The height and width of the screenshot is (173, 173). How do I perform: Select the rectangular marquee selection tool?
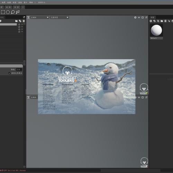coord(3,12)
